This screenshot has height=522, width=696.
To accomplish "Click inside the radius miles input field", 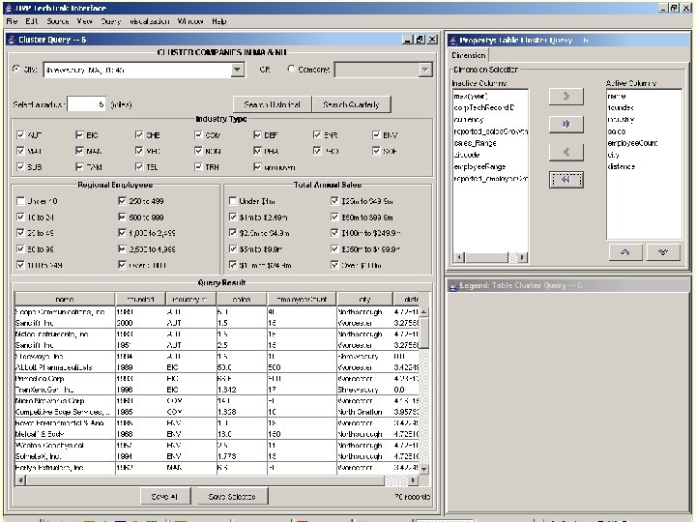I will pos(86,103).
